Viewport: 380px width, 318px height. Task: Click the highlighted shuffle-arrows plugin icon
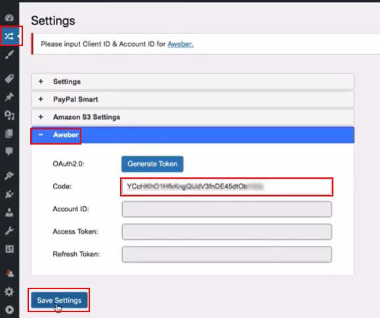9,36
